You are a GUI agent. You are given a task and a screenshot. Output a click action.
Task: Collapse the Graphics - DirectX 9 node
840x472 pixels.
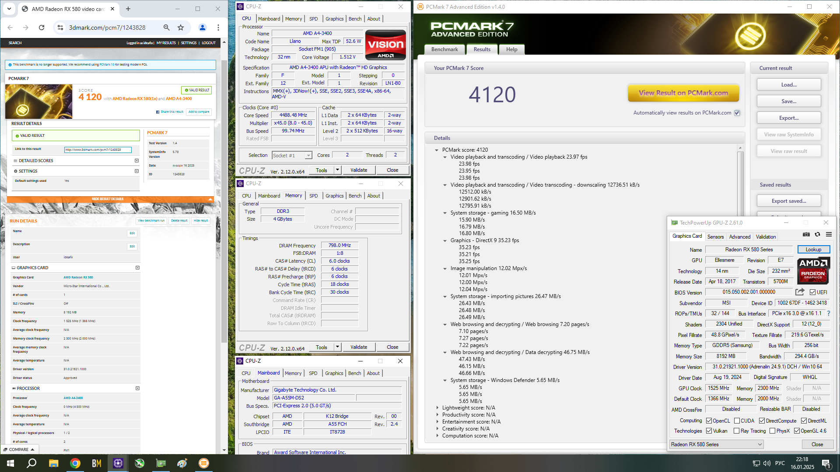445,240
